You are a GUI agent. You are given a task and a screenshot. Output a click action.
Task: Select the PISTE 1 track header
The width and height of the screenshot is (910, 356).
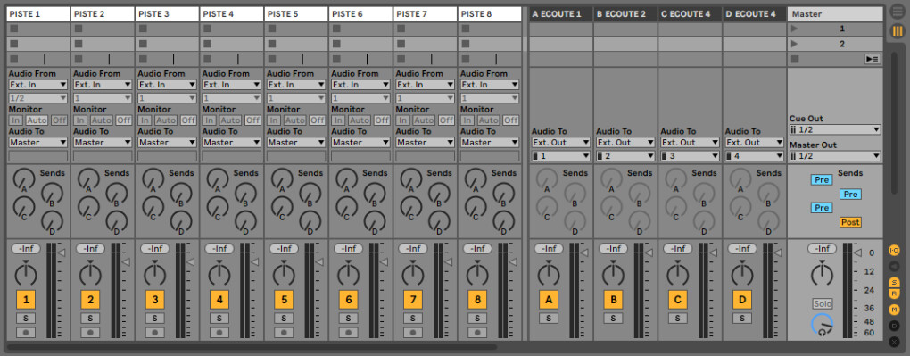(x=38, y=14)
